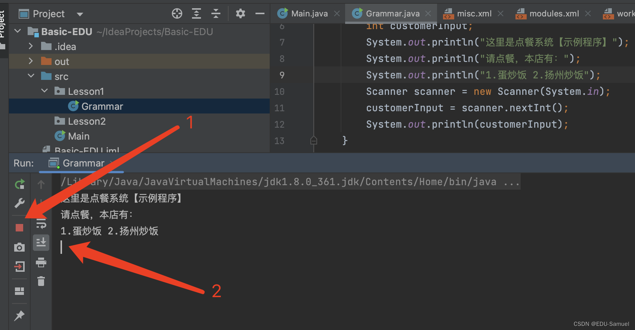Click the code on line 10 Scanner declaration
Screen dimensions: 635x330
(488, 91)
